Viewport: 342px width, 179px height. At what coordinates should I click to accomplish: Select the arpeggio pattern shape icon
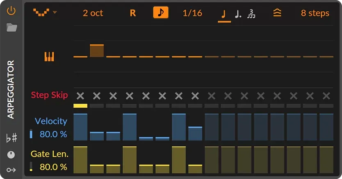click(41, 12)
